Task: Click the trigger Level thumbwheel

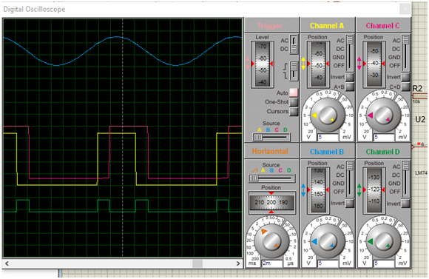Action: pyautogui.click(x=262, y=64)
